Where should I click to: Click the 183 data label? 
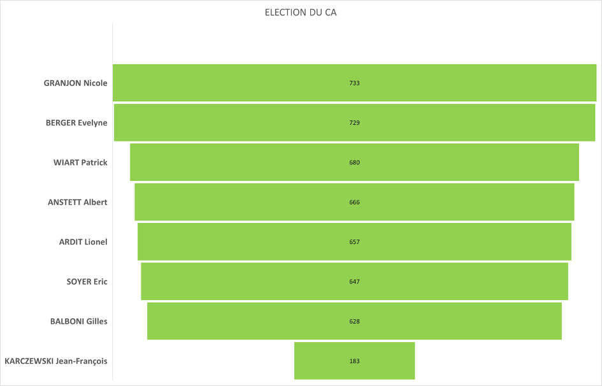[x=355, y=361]
